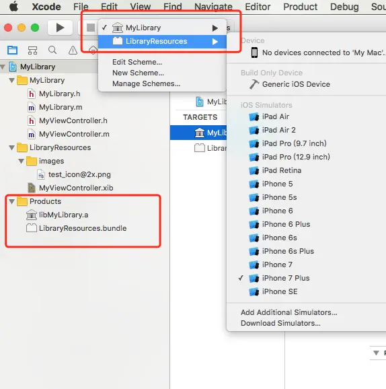
Task: Open the File menu
Action: coord(81,7)
